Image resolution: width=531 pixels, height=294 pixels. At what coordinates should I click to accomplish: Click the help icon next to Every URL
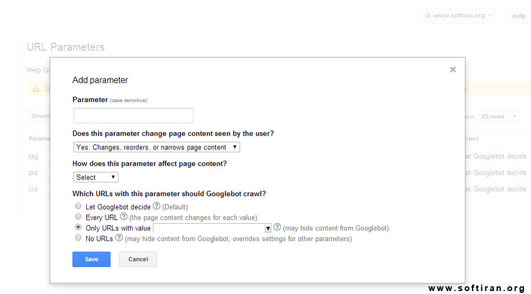click(x=124, y=217)
